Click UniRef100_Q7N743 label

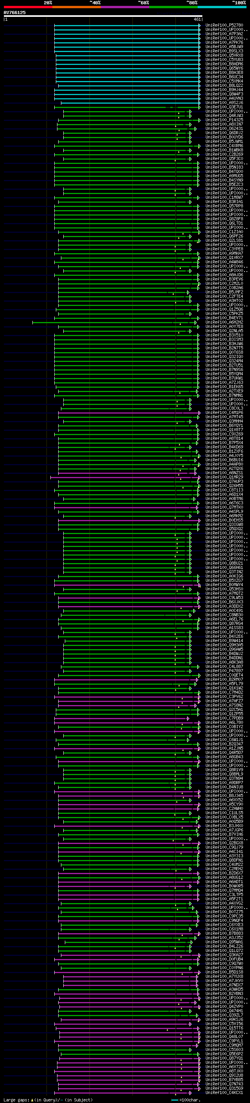pyautogui.click(x=224, y=1084)
